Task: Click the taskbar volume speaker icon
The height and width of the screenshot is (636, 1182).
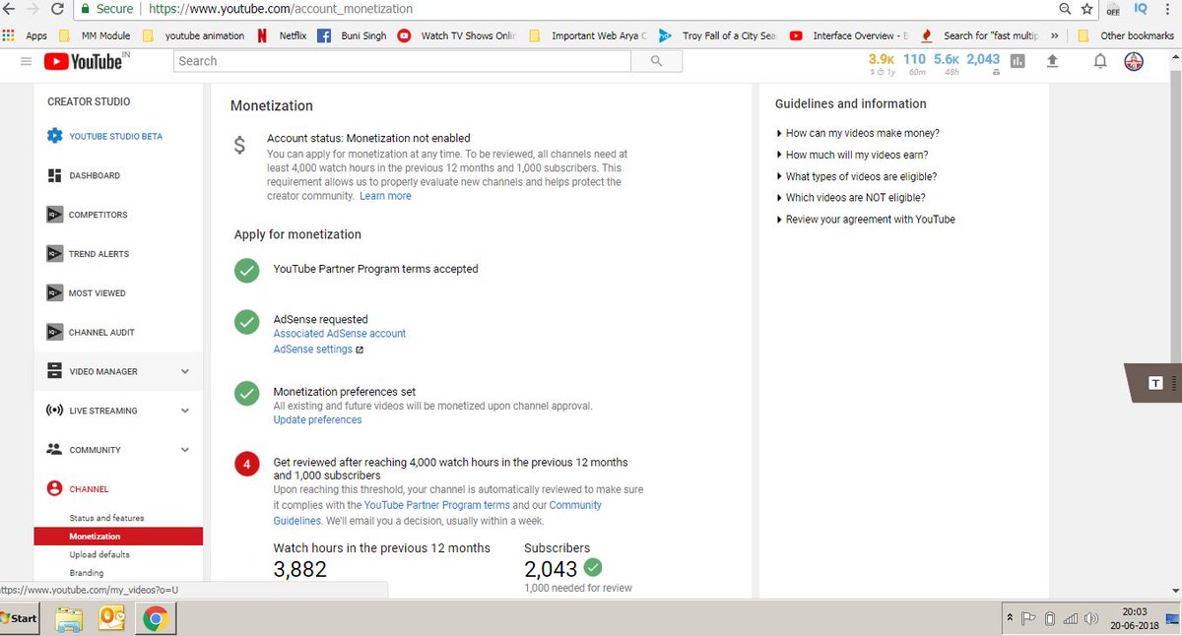Action: (1090, 619)
